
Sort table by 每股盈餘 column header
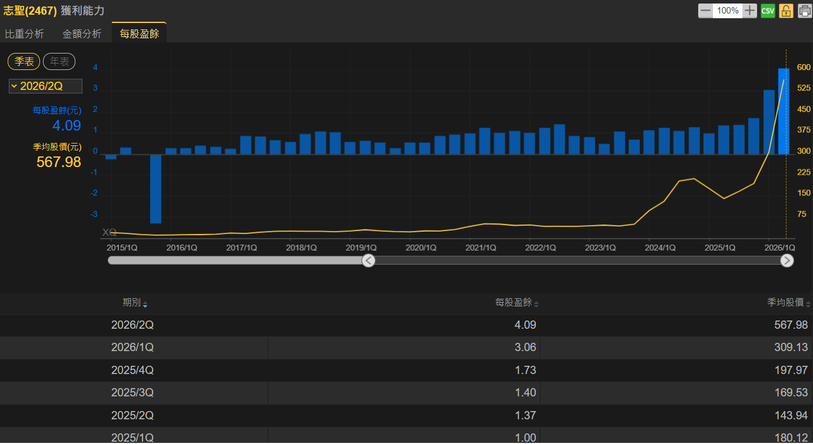tap(517, 303)
